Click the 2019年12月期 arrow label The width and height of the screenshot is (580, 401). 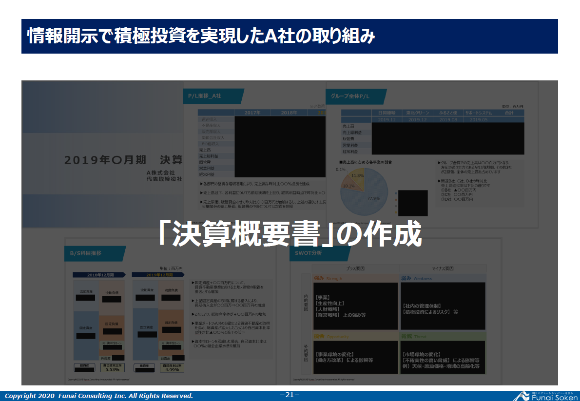click(x=158, y=275)
